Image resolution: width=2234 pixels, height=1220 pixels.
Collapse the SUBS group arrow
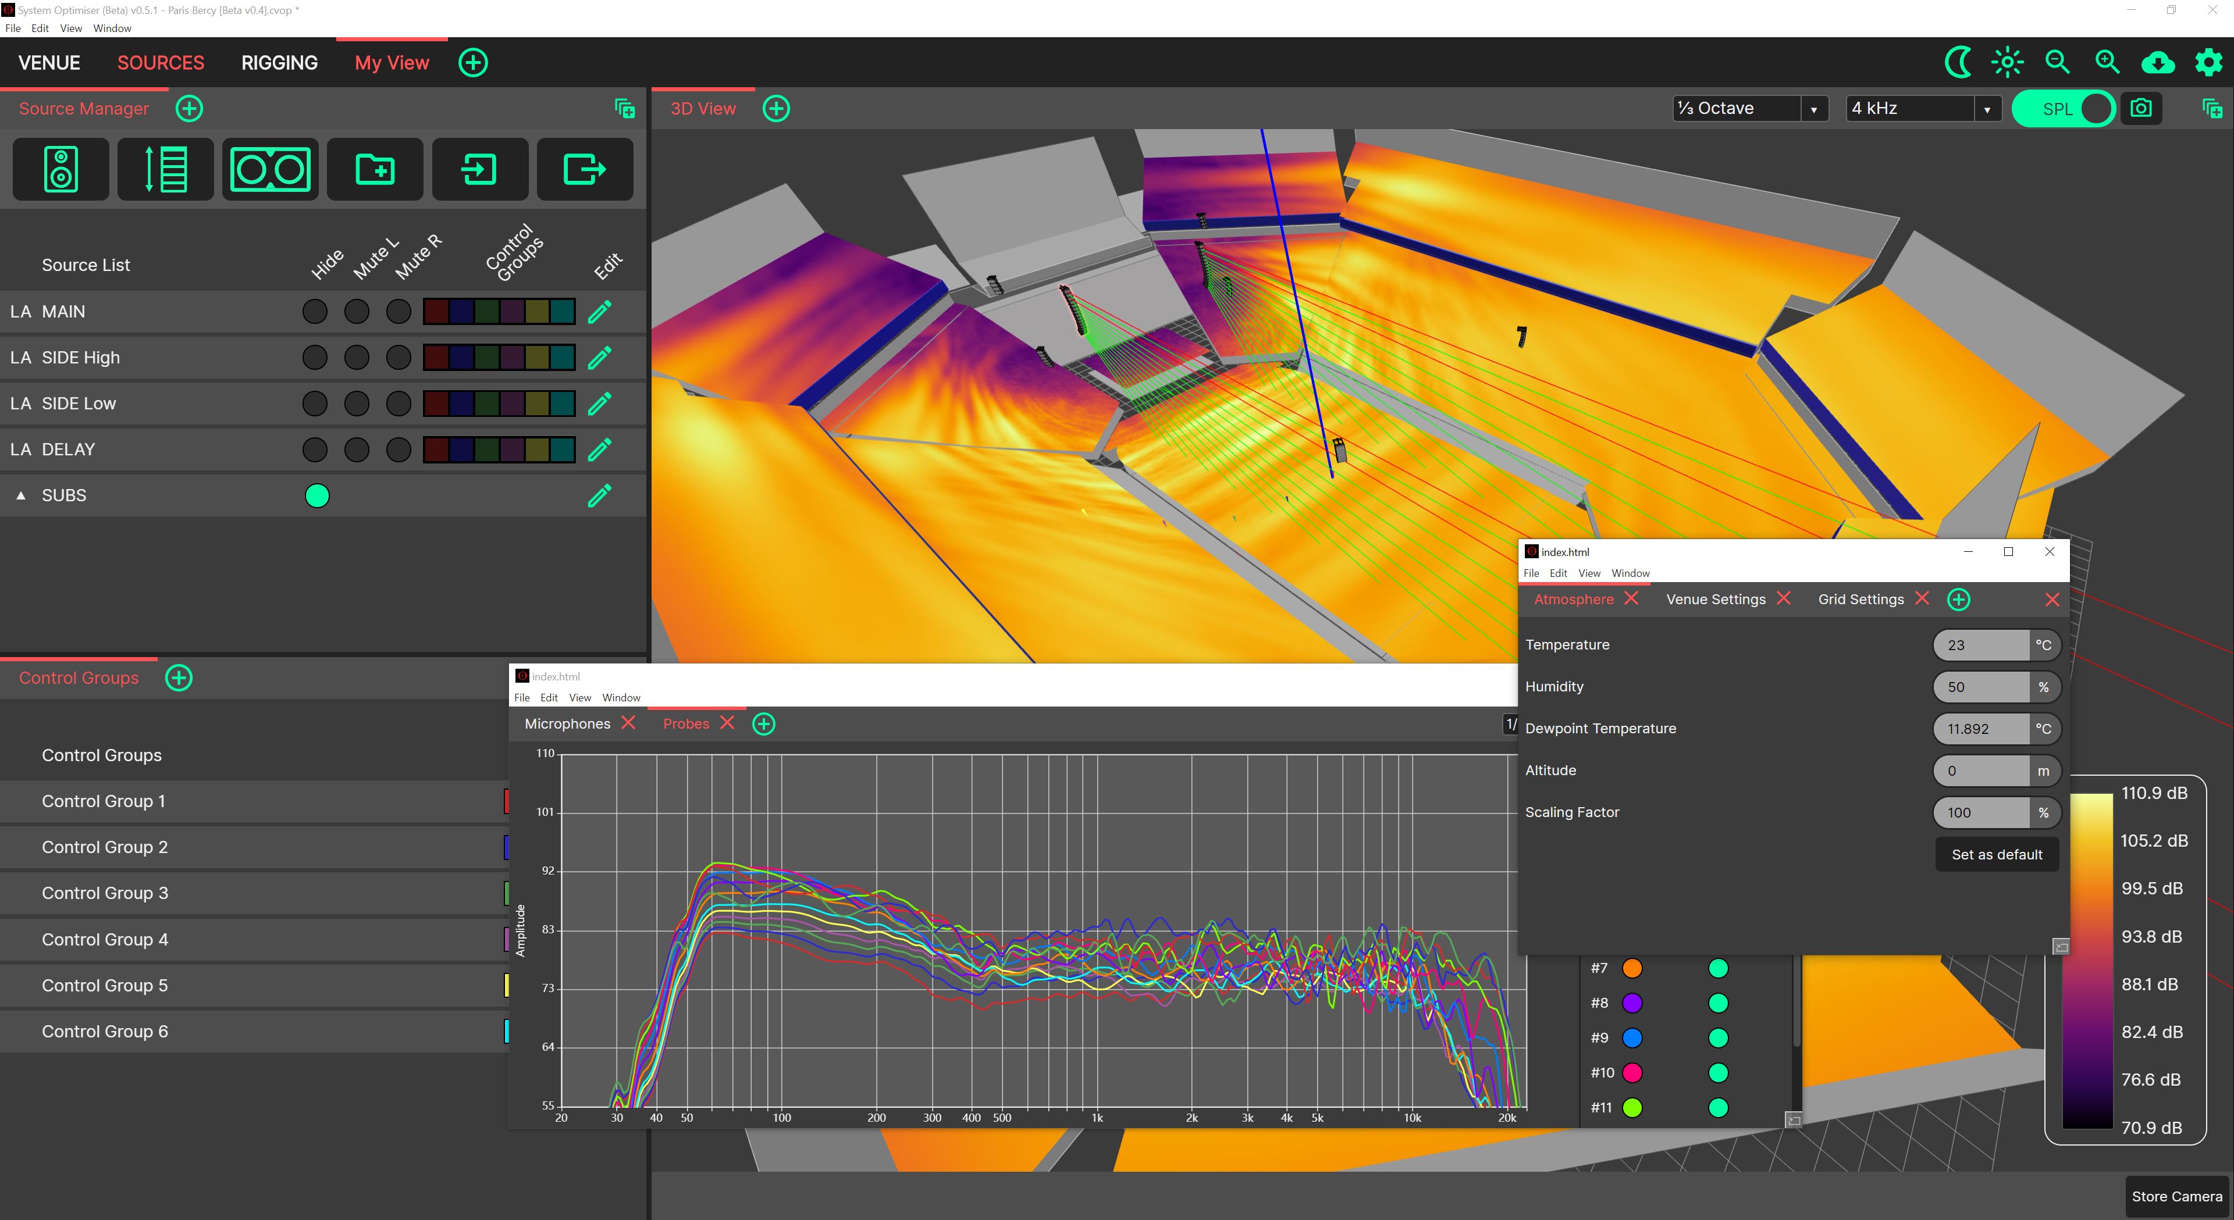coord(21,495)
